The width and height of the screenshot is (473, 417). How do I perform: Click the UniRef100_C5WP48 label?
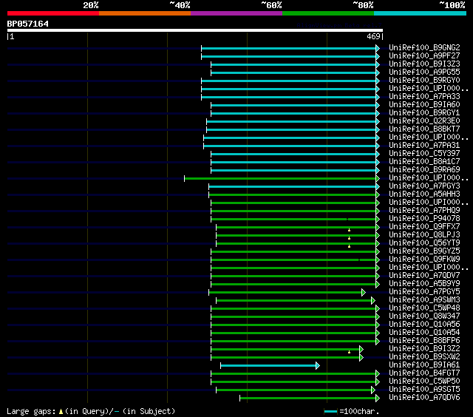(424, 308)
